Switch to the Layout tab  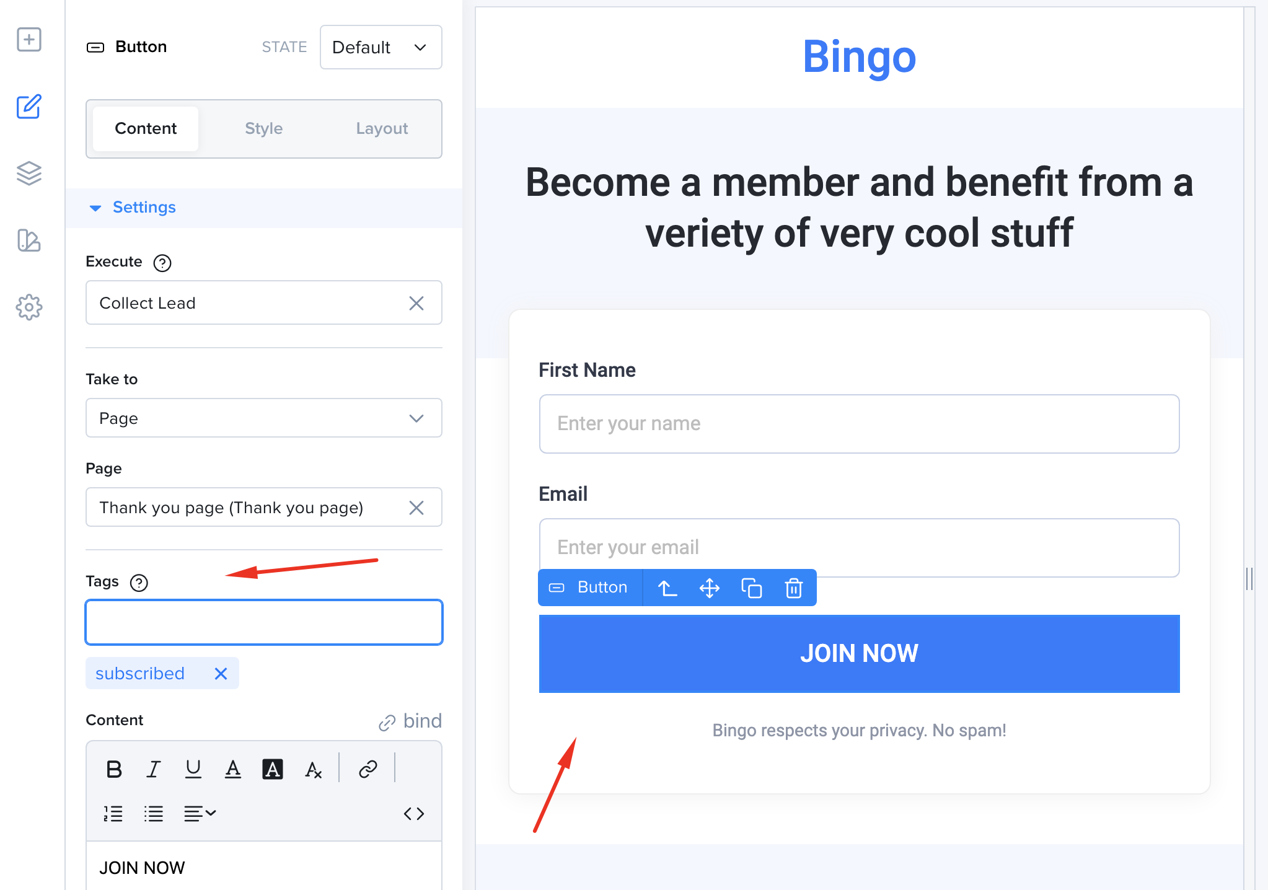[x=382, y=128]
